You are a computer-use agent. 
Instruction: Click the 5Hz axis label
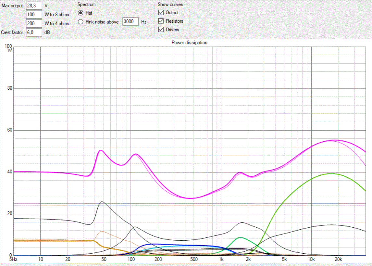[x=13, y=260]
